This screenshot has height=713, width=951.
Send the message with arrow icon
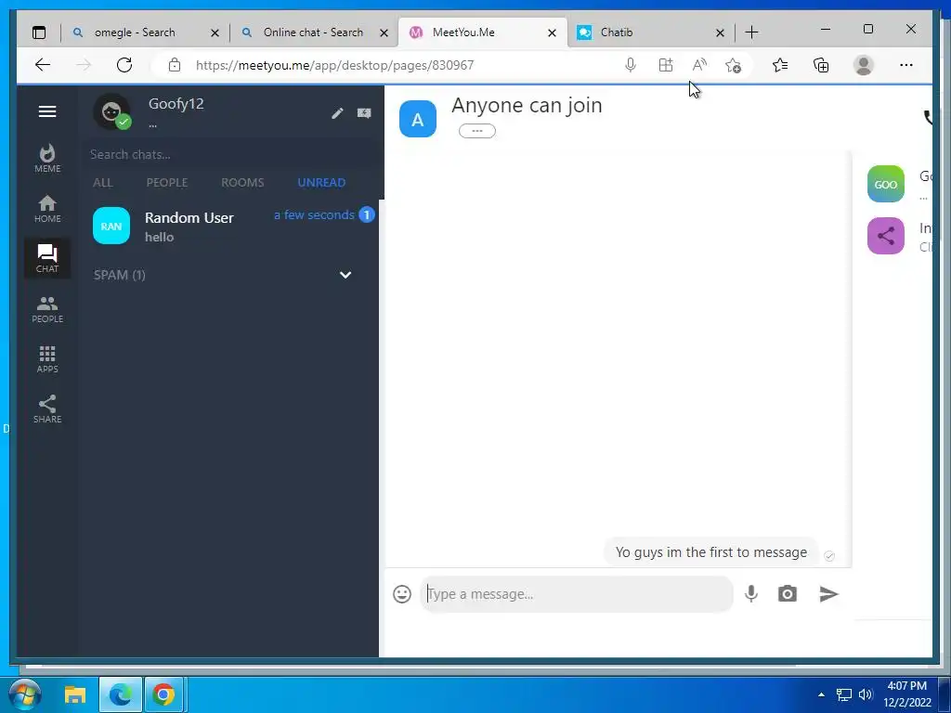coord(828,594)
